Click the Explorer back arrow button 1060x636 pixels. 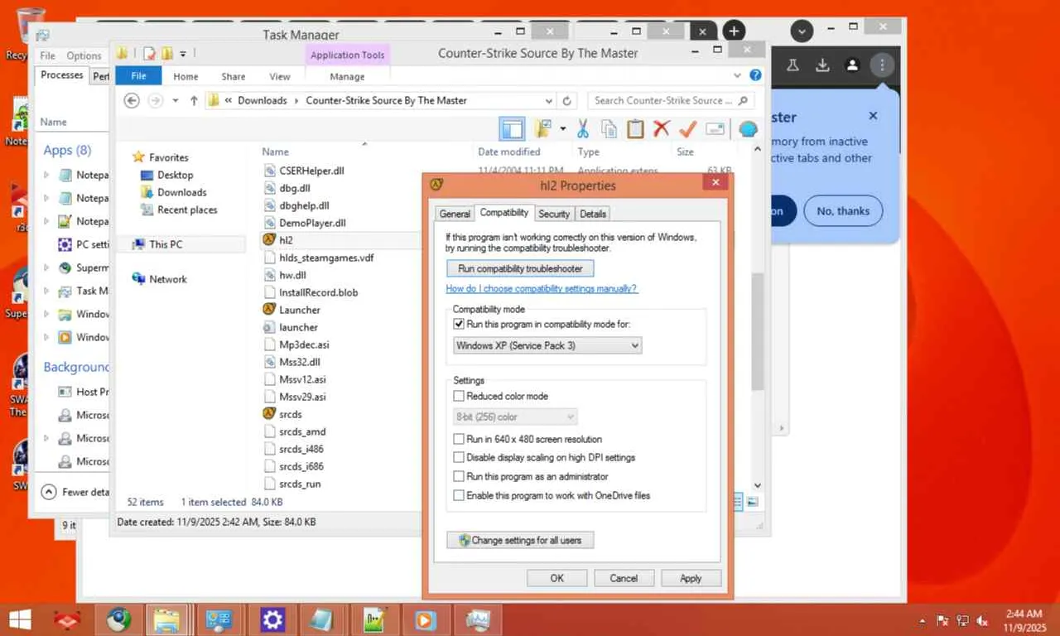click(x=132, y=100)
